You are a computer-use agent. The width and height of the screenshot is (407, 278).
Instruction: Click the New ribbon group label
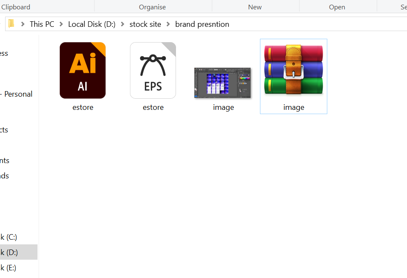255,7
